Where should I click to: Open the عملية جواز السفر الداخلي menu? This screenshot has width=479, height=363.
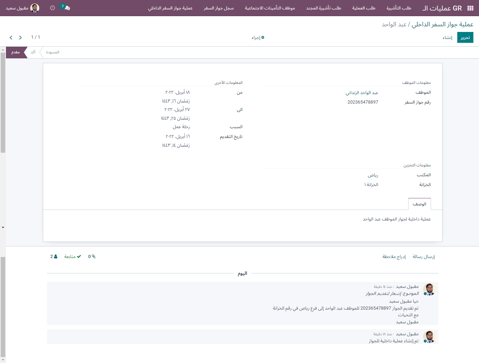click(x=170, y=8)
